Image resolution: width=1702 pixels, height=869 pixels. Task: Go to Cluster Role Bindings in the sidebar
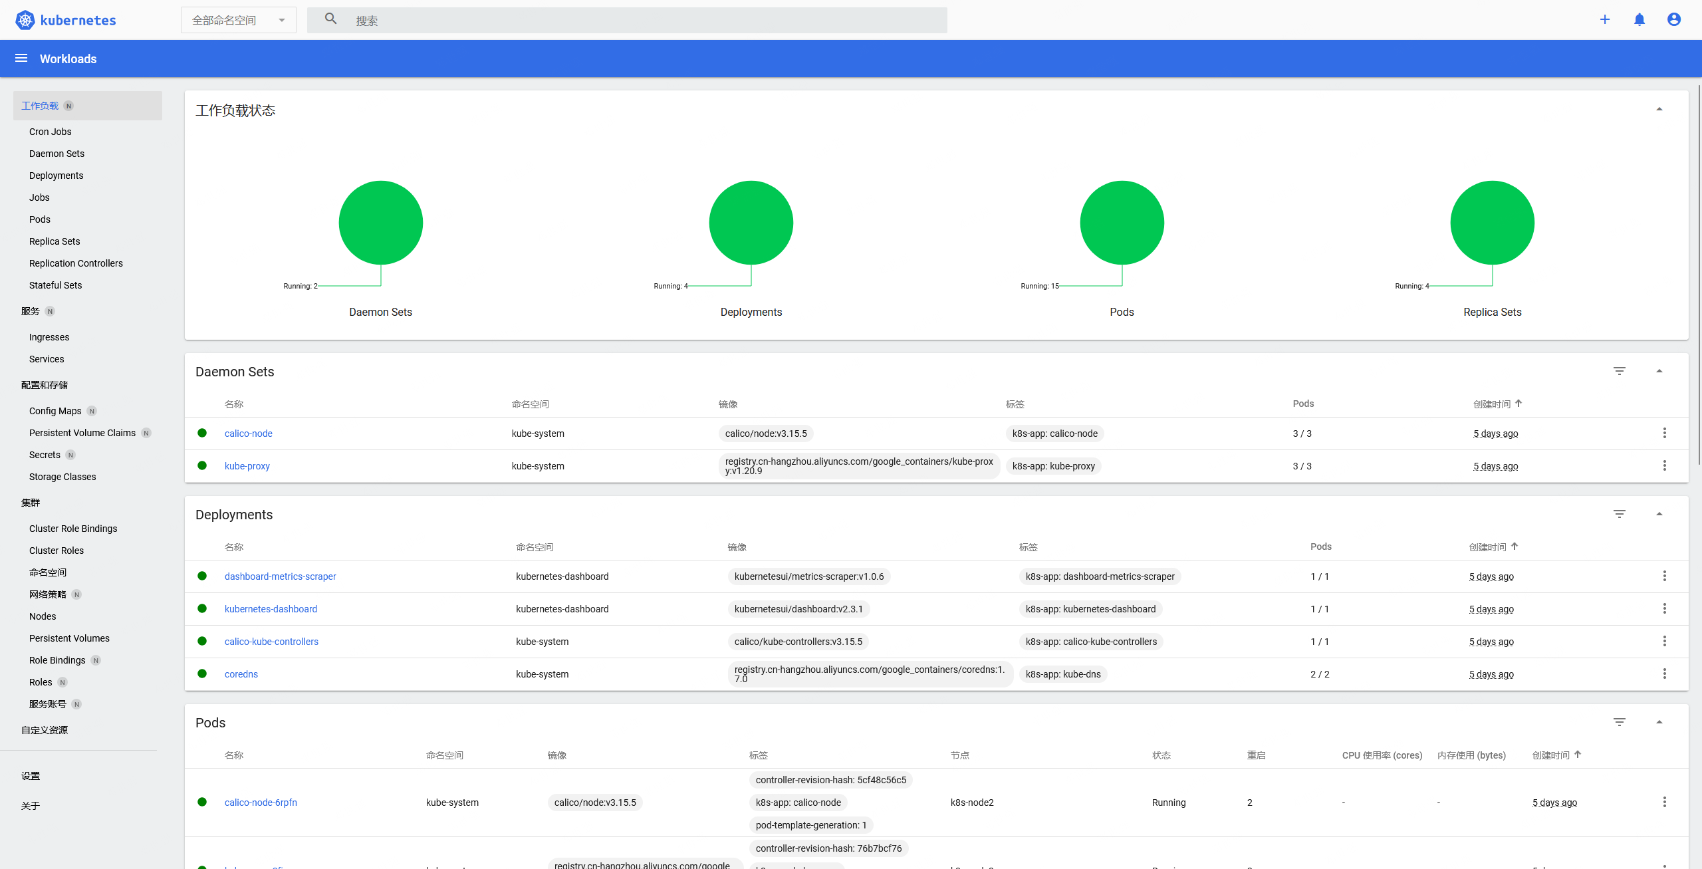[73, 529]
